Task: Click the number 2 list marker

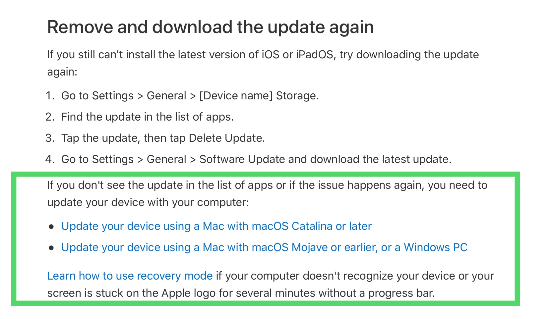Action: (50, 117)
